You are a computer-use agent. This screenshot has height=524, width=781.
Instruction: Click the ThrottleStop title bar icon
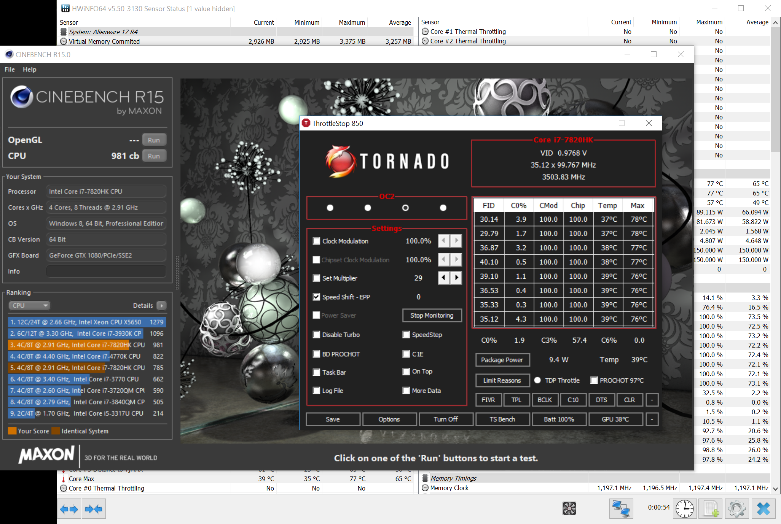coord(306,123)
